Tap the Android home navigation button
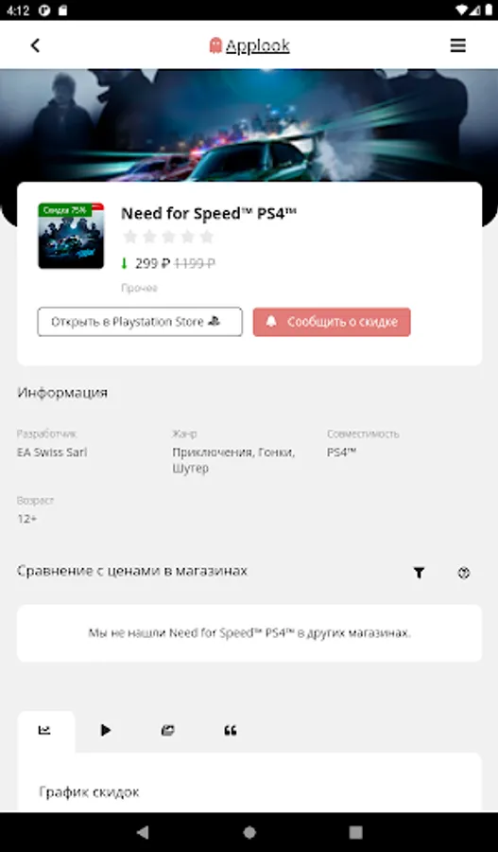 coord(249,832)
